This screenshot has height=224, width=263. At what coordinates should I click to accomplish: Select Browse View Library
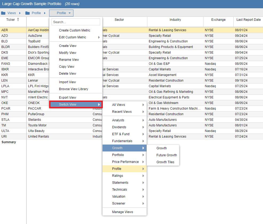[73, 89]
